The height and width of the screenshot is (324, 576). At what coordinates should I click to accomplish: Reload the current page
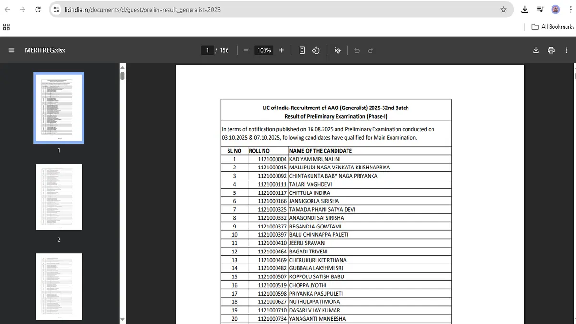point(38,9)
